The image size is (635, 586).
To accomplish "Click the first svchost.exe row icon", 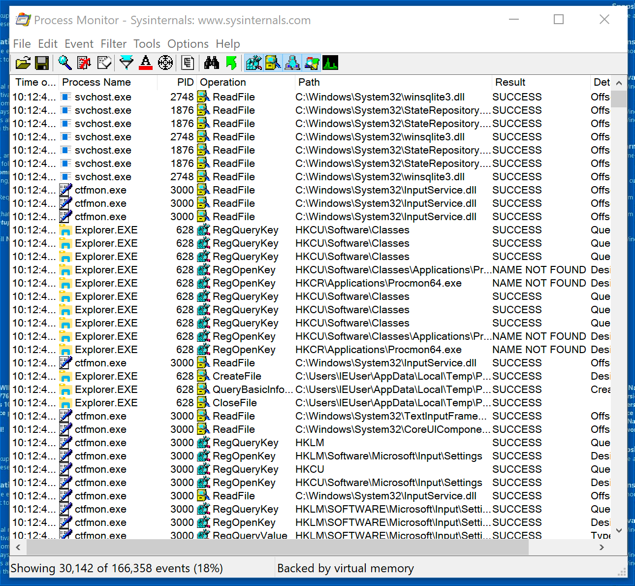I will click(65, 97).
